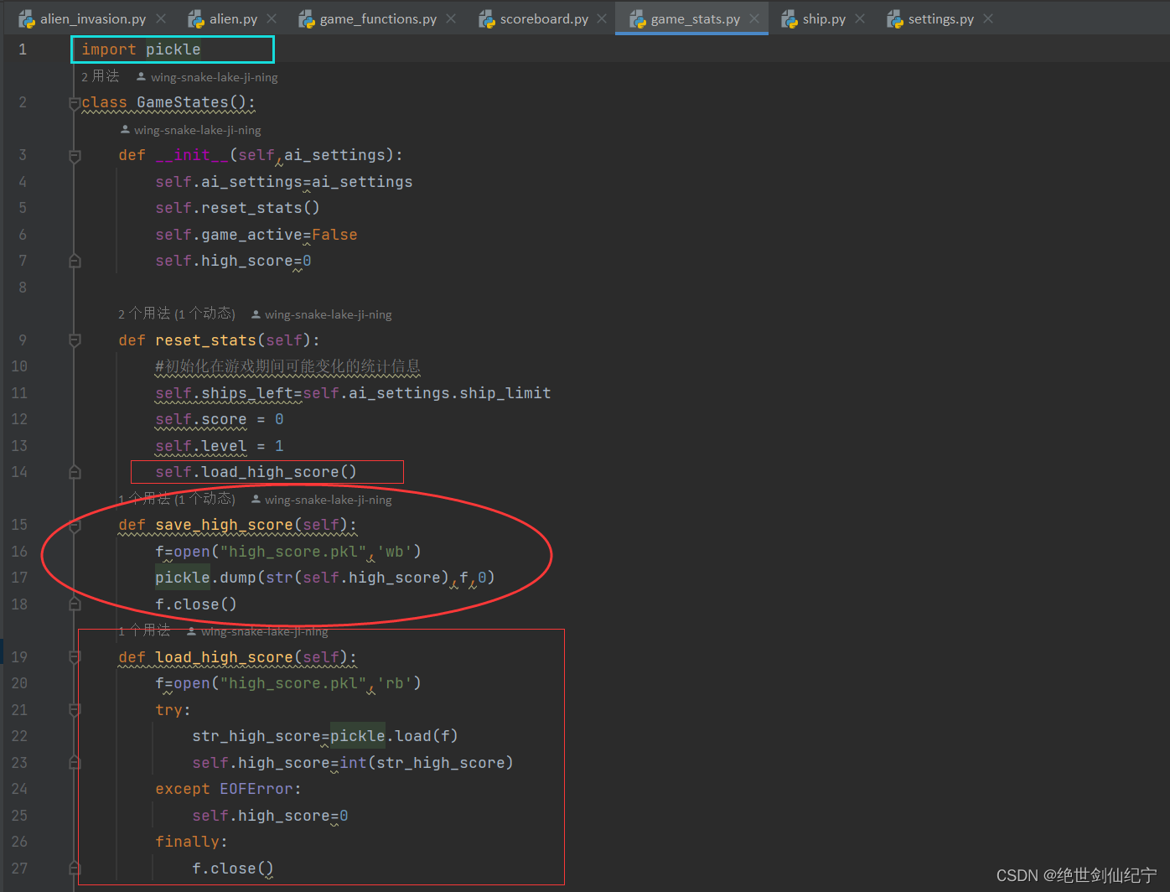Image resolution: width=1170 pixels, height=892 pixels.
Task: Click 'self.reset_stats()' call on line 5
Action: (237, 208)
